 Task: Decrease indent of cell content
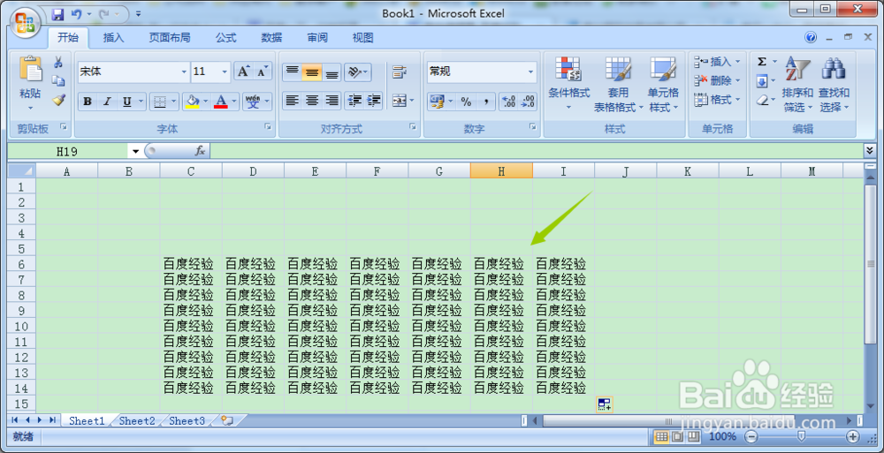pyautogui.click(x=354, y=101)
